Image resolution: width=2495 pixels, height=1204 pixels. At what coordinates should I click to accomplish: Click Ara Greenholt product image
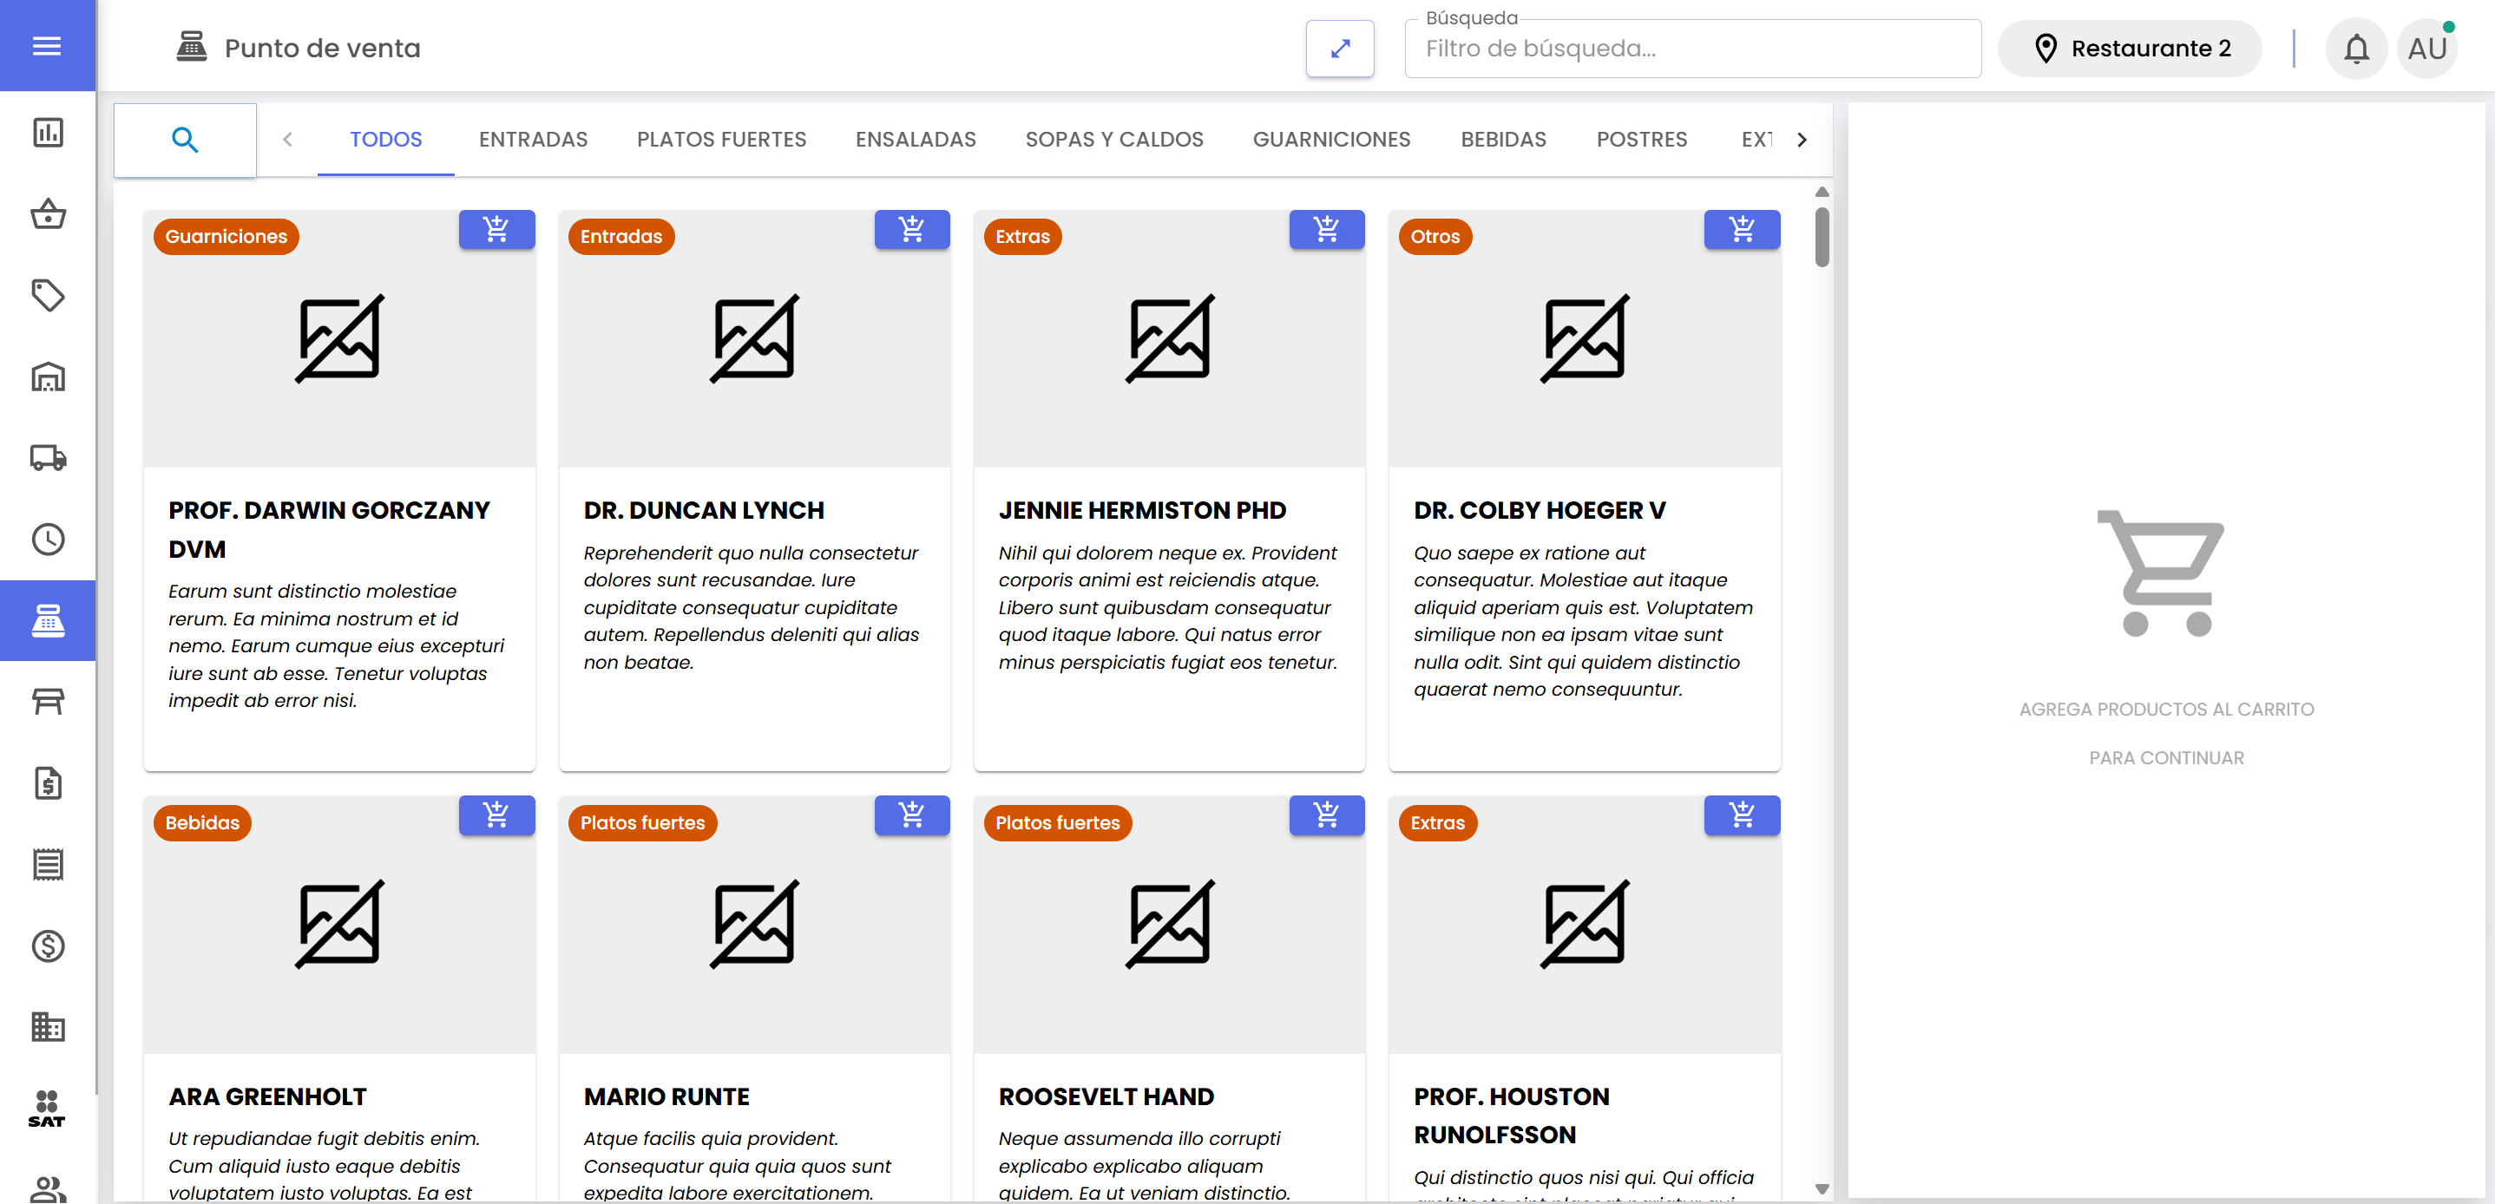339,925
